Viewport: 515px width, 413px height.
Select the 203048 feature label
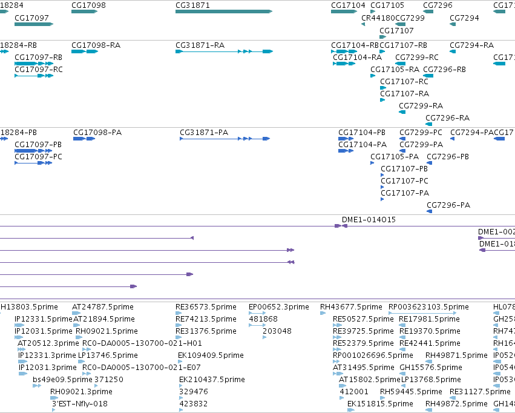coord(277,331)
